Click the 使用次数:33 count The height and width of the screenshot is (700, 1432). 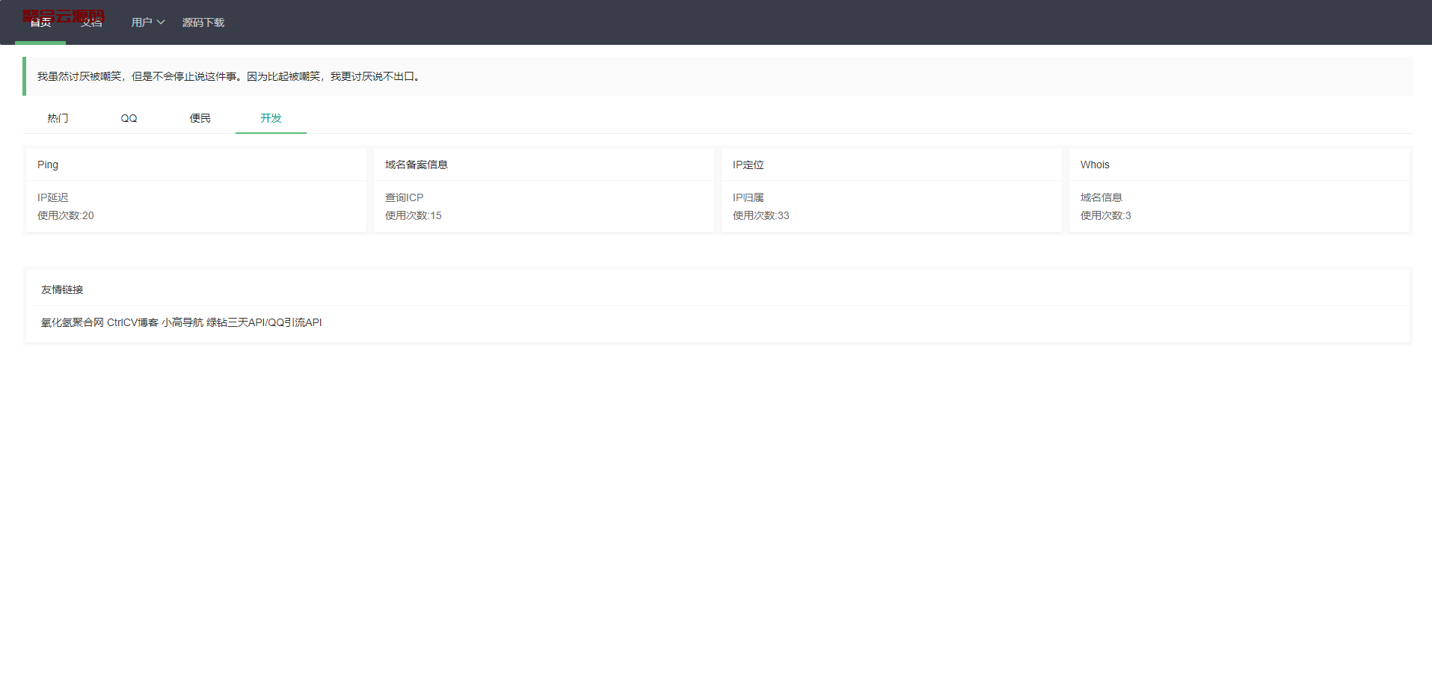pyautogui.click(x=761, y=215)
